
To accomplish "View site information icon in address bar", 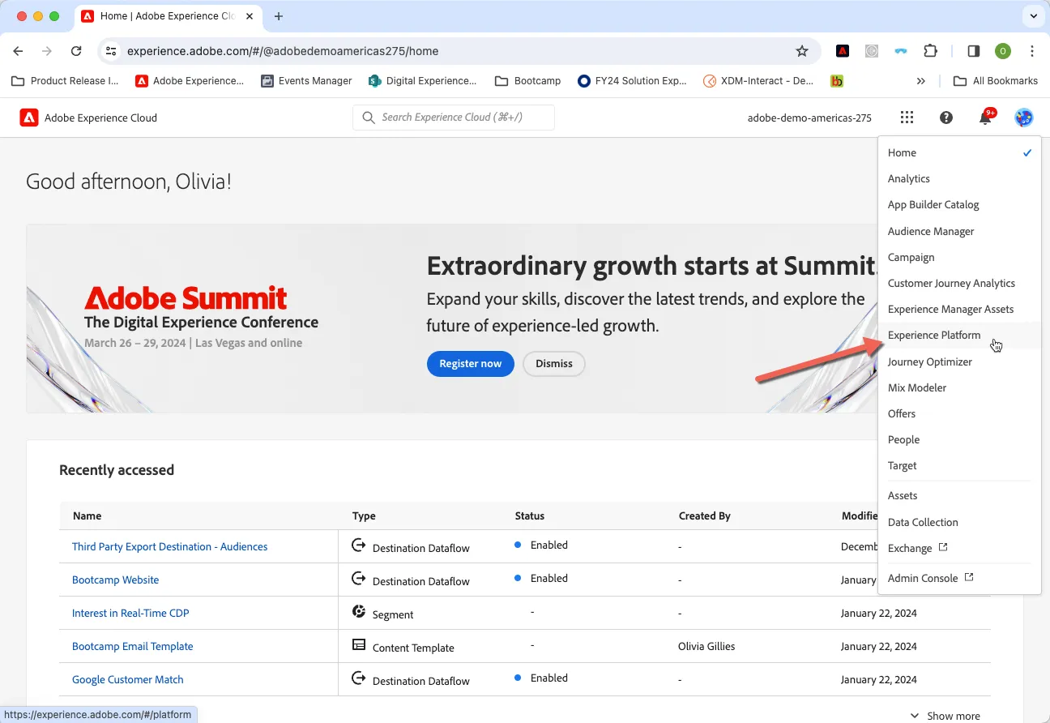I will click(112, 51).
